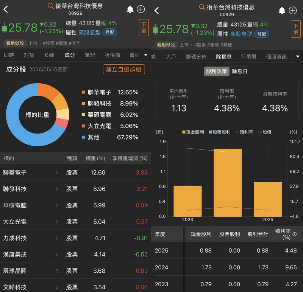The image size is (303, 292).
Task: Tap 力成科技 -0.91 change value
Action: point(141,238)
